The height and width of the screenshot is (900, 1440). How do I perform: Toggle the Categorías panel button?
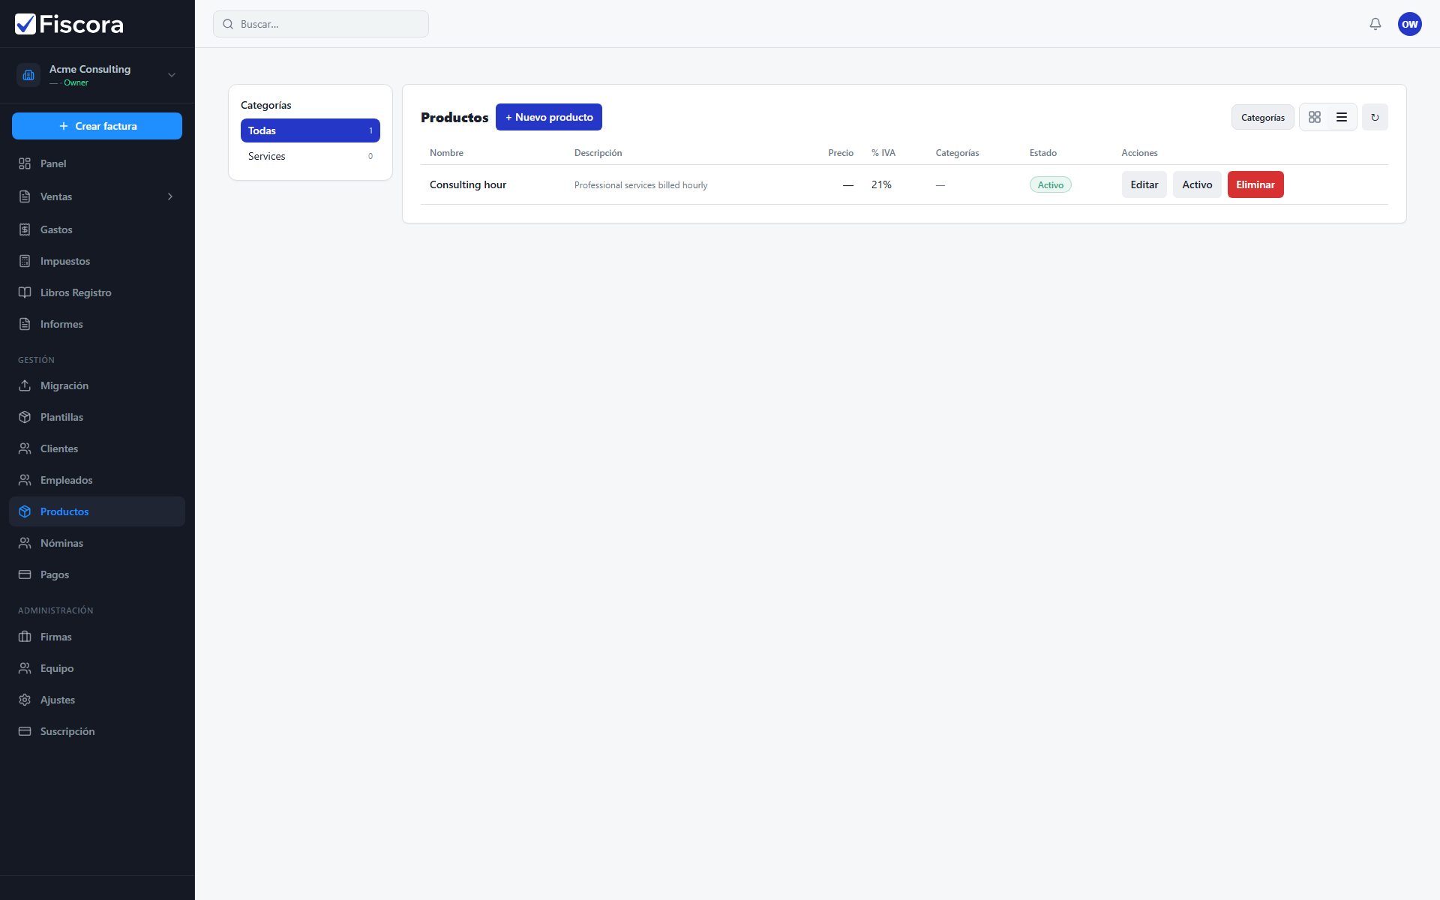pyautogui.click(x=1262, y=117)
